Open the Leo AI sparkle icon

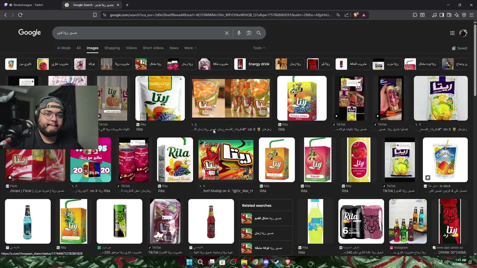coord(457,15)
